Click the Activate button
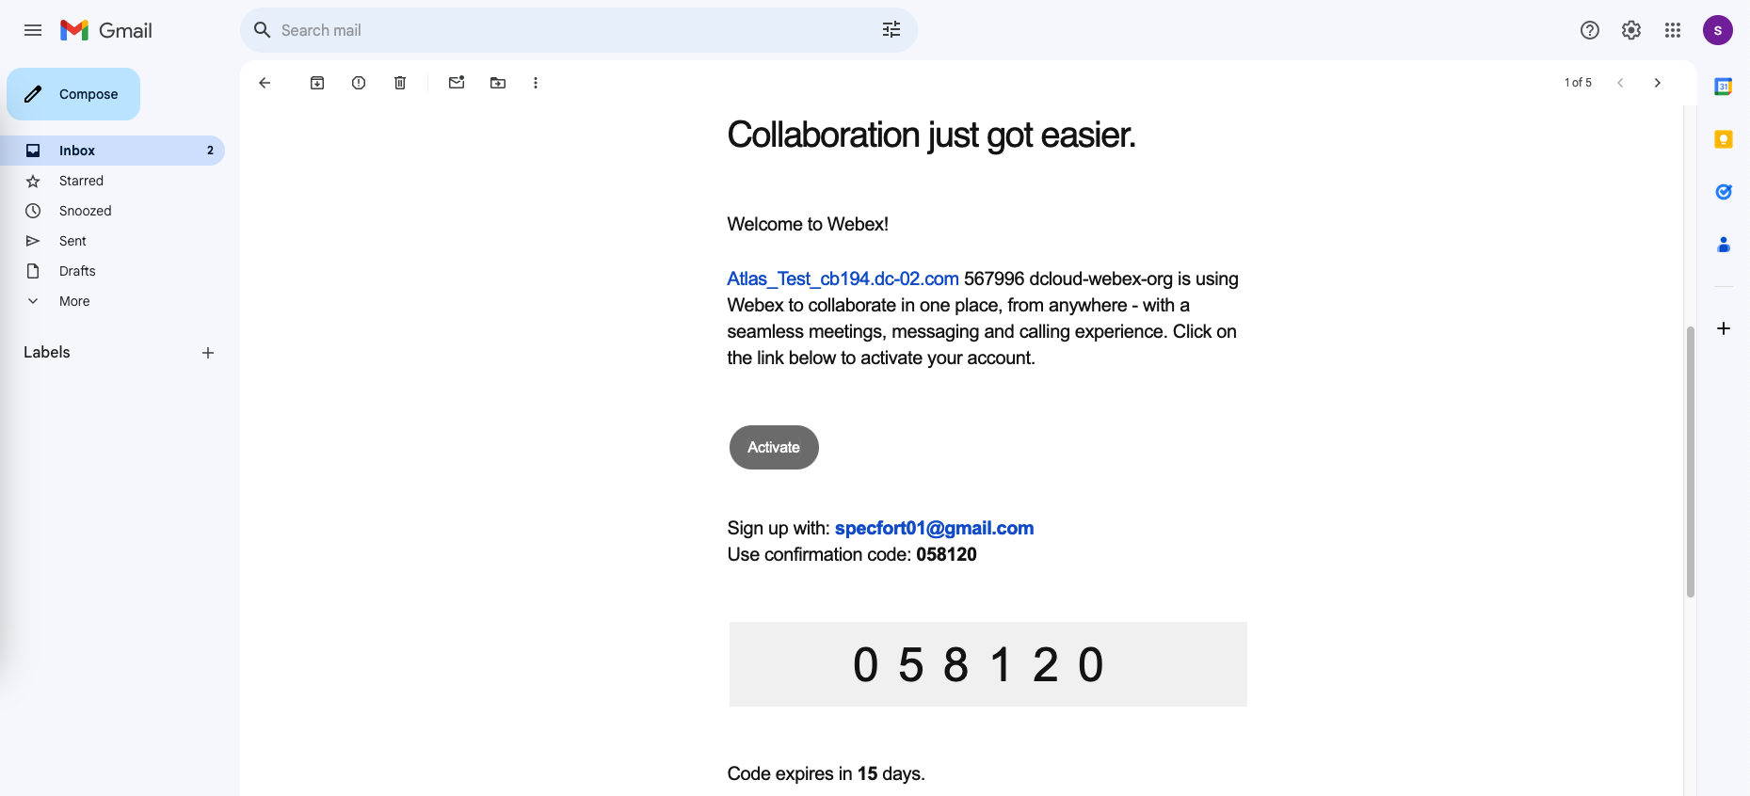This screenshot has height=796, width=1750. (774, 448)
